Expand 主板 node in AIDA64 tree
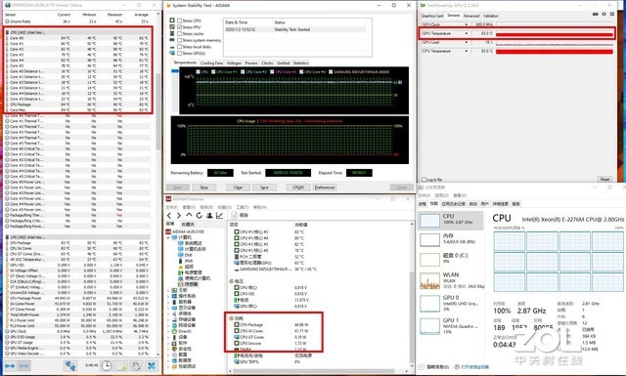 click(168, 290)
